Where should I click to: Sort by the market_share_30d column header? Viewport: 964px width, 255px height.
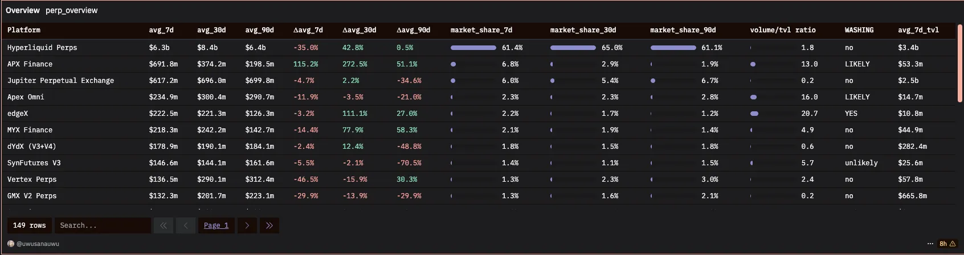(583, 30)
